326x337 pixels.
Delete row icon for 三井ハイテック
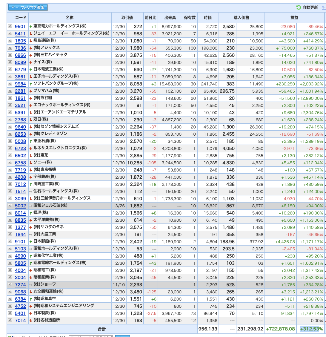point(10,55)
